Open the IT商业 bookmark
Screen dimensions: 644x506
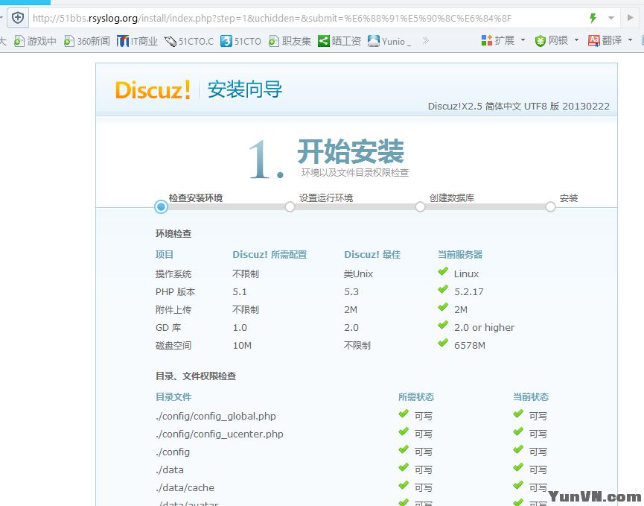click(x=137, y=41)
